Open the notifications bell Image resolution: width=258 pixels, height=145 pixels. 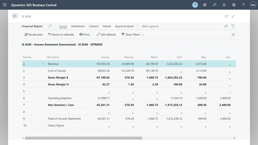pos(224,5)
